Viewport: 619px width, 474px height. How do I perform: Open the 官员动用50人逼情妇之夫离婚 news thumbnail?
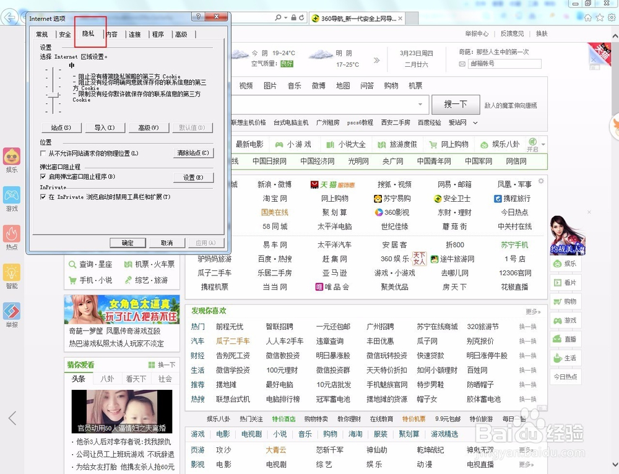[122, 412]
